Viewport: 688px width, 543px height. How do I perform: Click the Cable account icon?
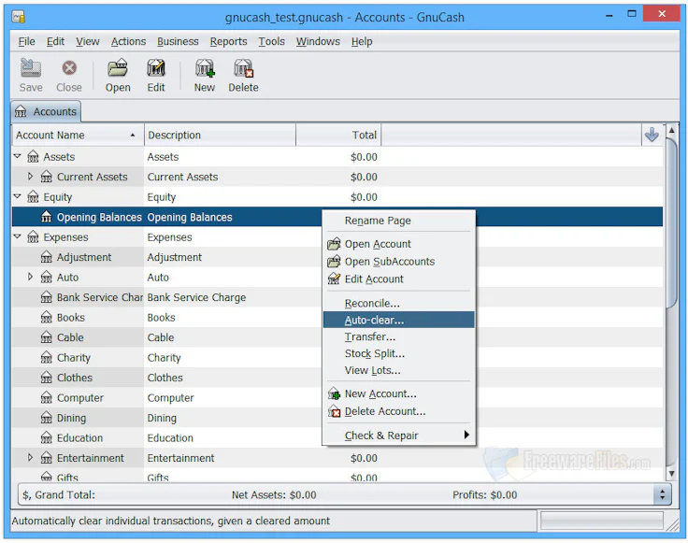[47, 337]
